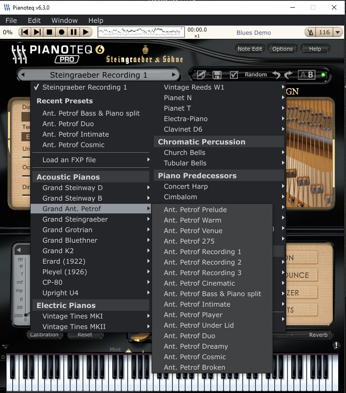Select Ant. Petrof Under Lid preset
Viewport: 346px width, 393px height.
pyautogui.click(x=212, y=325)
